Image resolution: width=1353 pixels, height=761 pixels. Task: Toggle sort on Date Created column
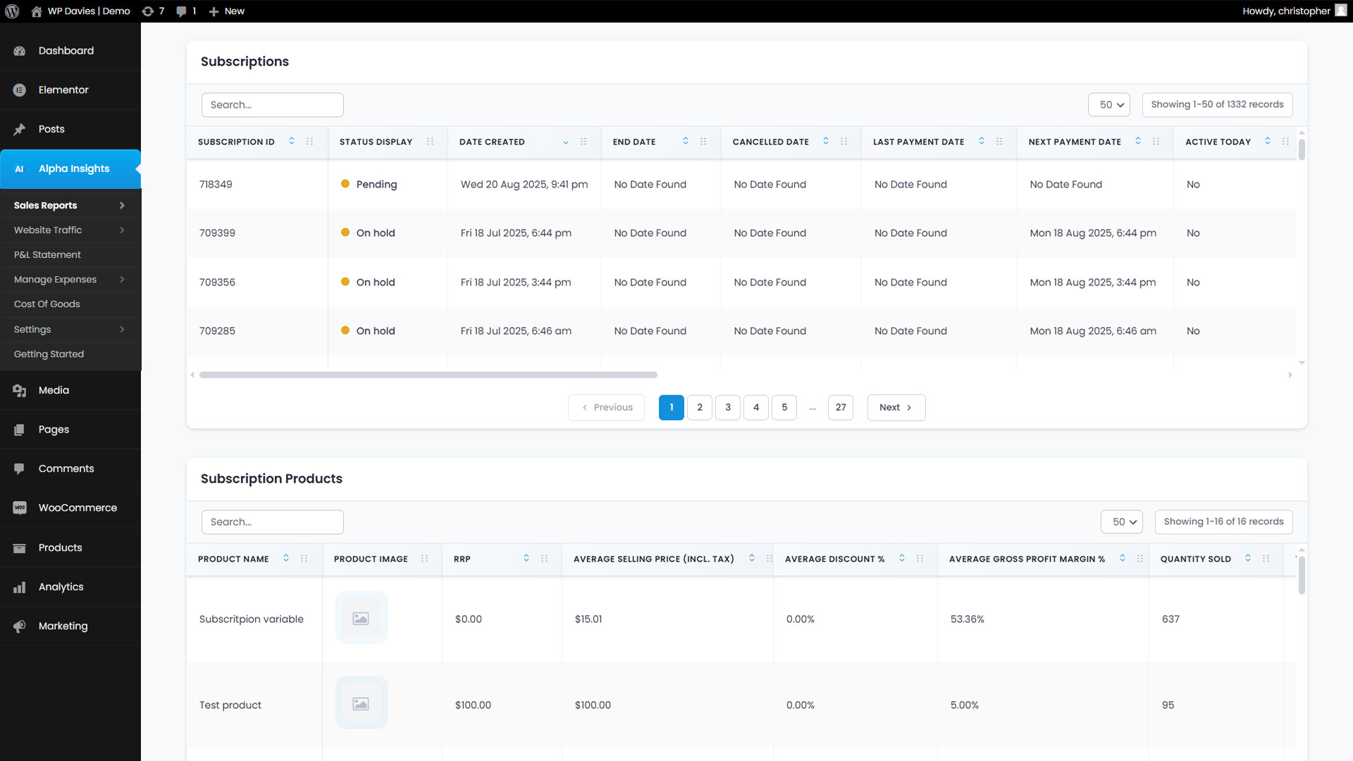coord(565,142)
